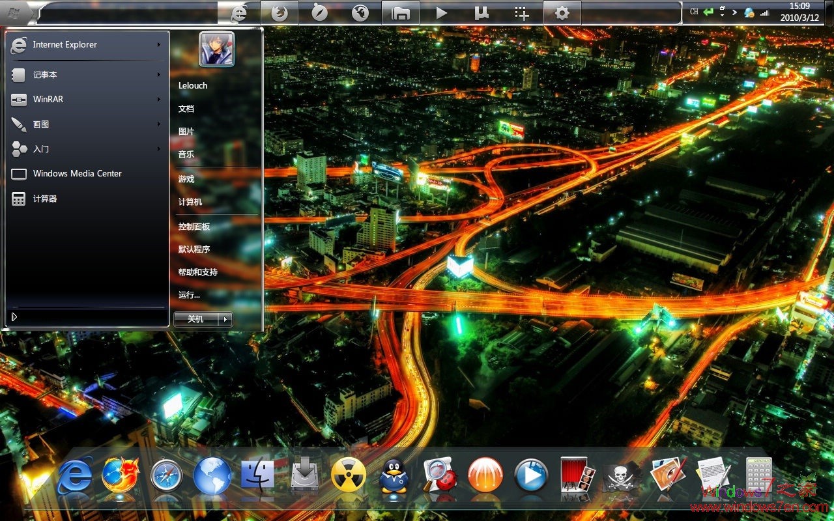This screenshot has width=834, height=521.
Task: Open Safari from the dock
Action: point(165,475)
